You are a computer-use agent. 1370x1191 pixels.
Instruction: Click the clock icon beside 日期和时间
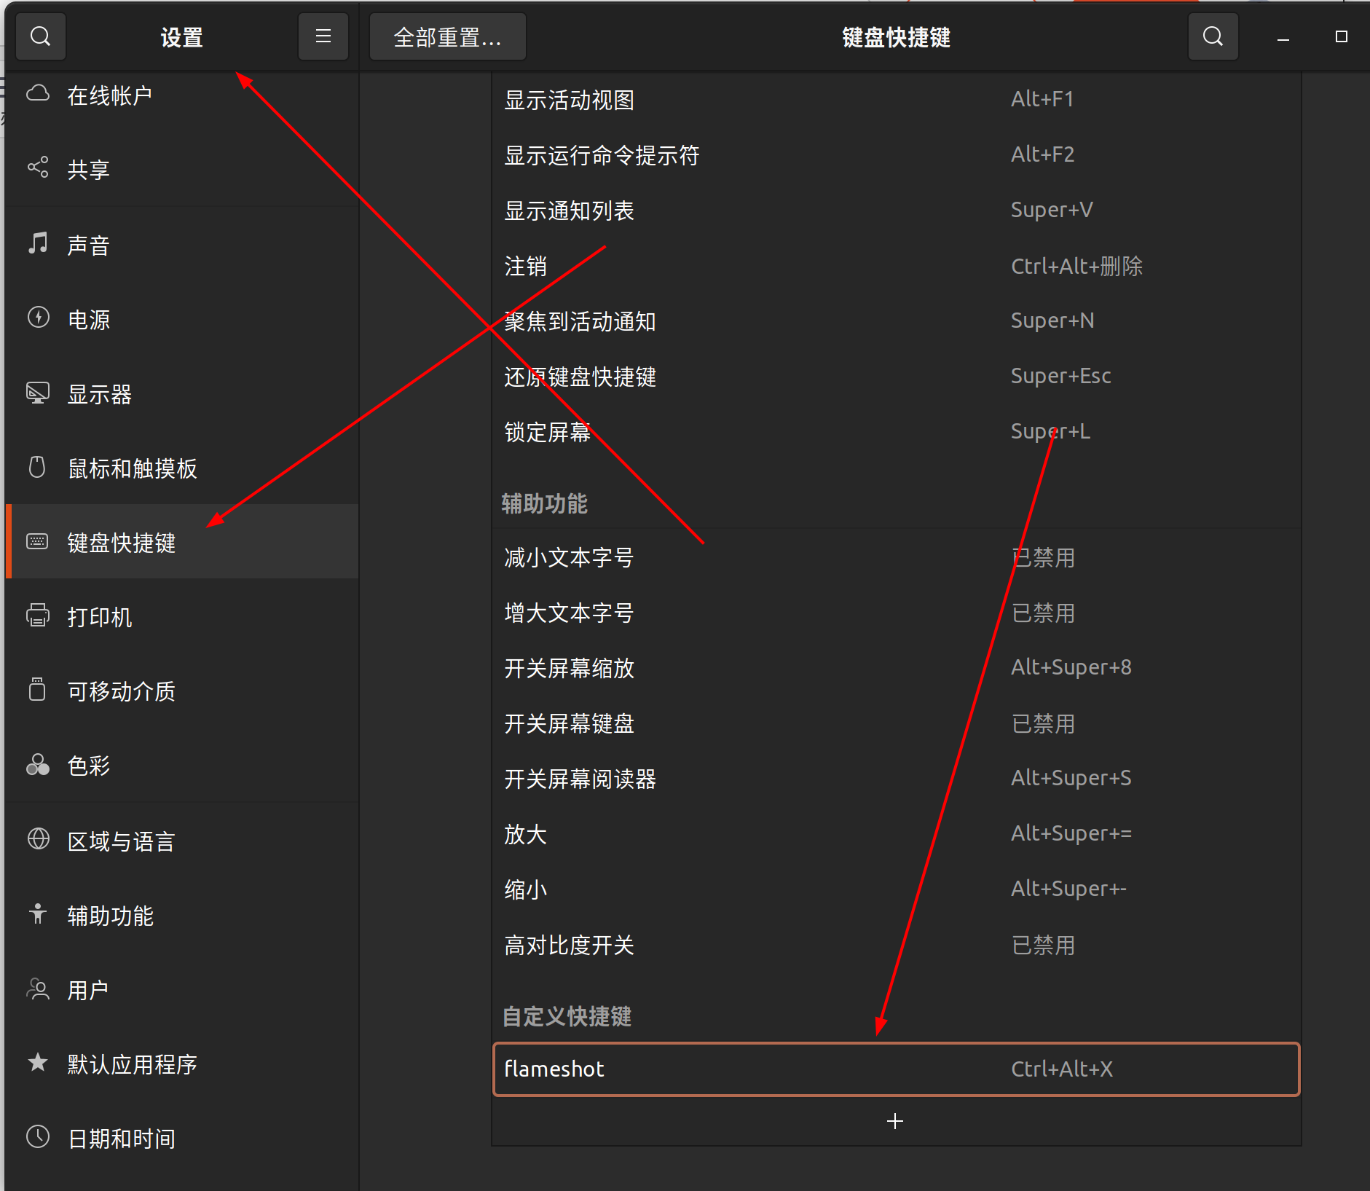38,1137
